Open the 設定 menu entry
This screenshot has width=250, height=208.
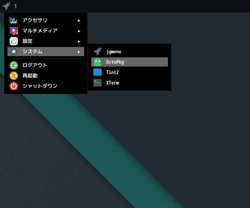[46, 41]
